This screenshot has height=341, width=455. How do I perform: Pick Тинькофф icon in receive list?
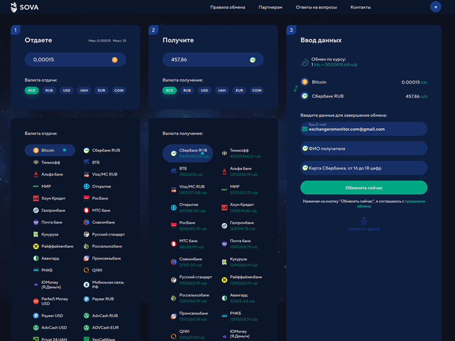(x=224, y=153)
